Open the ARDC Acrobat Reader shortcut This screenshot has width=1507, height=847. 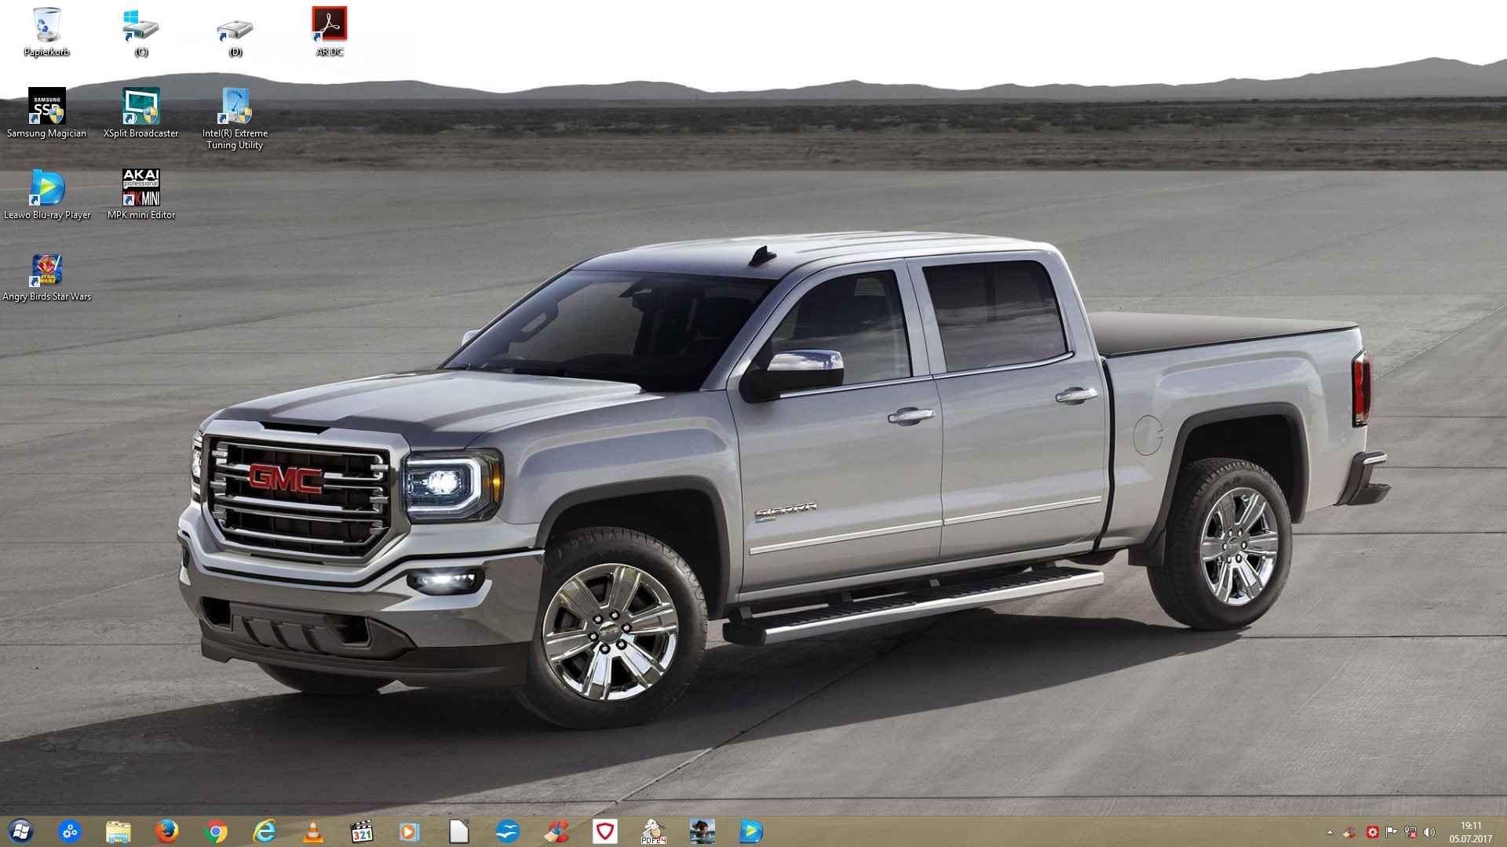pyautogui.click(x=330, y=25)
